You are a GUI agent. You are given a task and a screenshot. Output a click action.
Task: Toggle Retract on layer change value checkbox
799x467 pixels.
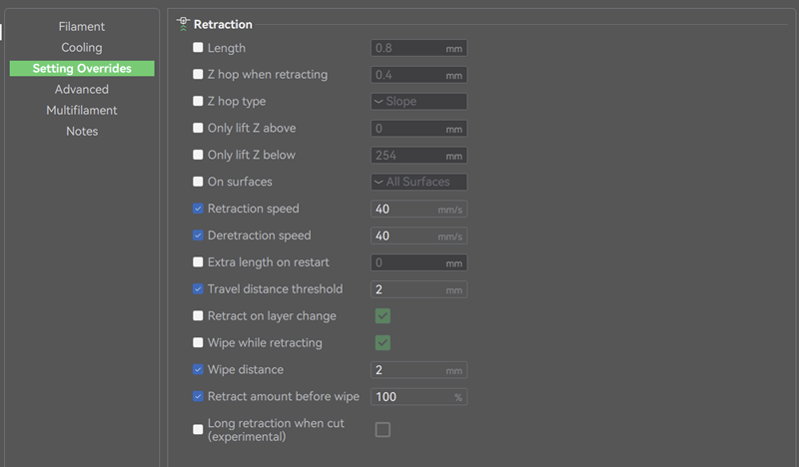click(383, 316)
